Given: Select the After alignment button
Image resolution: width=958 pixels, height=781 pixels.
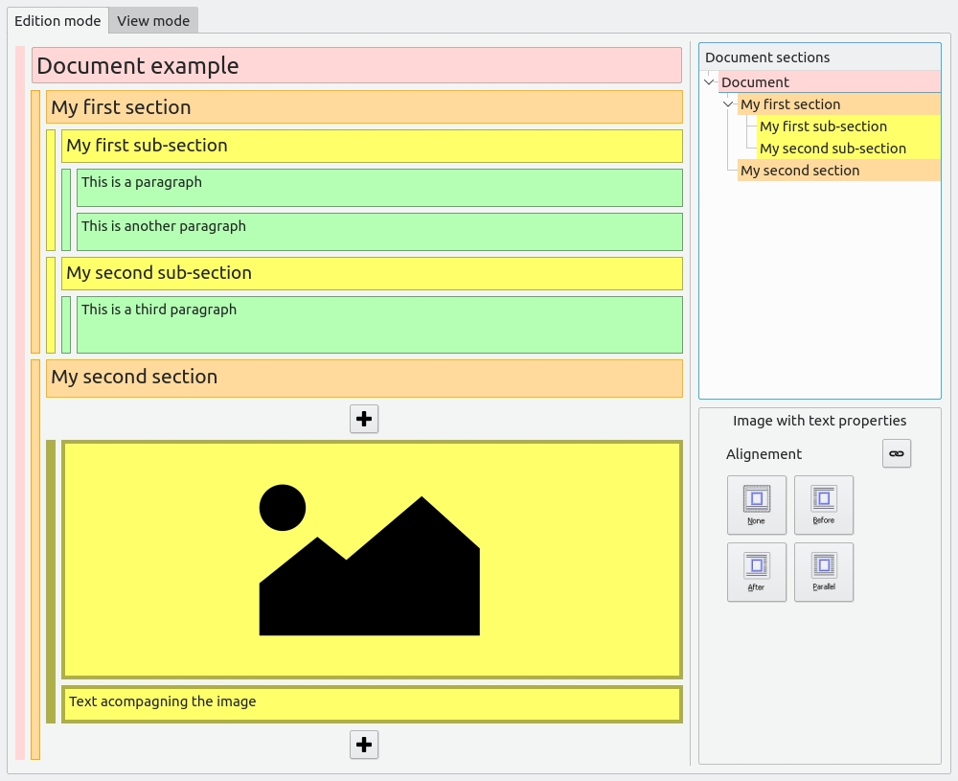Looking at the screenshot, I should (x=757, y=572).
